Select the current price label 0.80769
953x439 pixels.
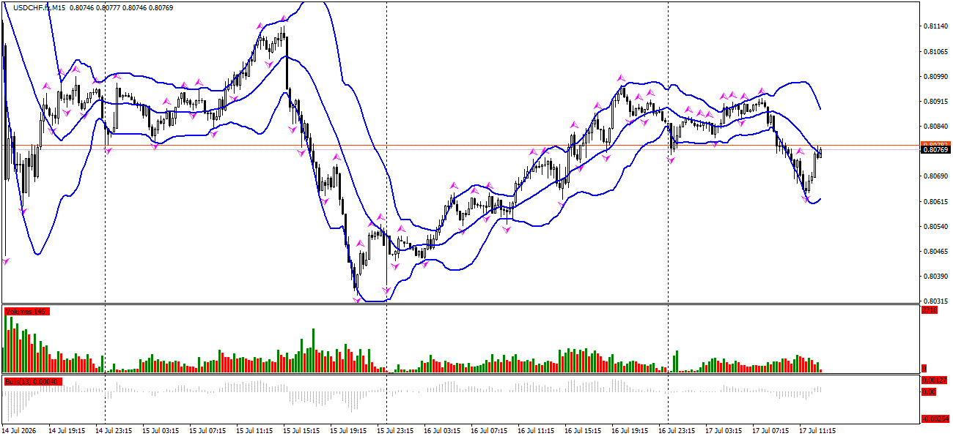click(x=935, y=150)
